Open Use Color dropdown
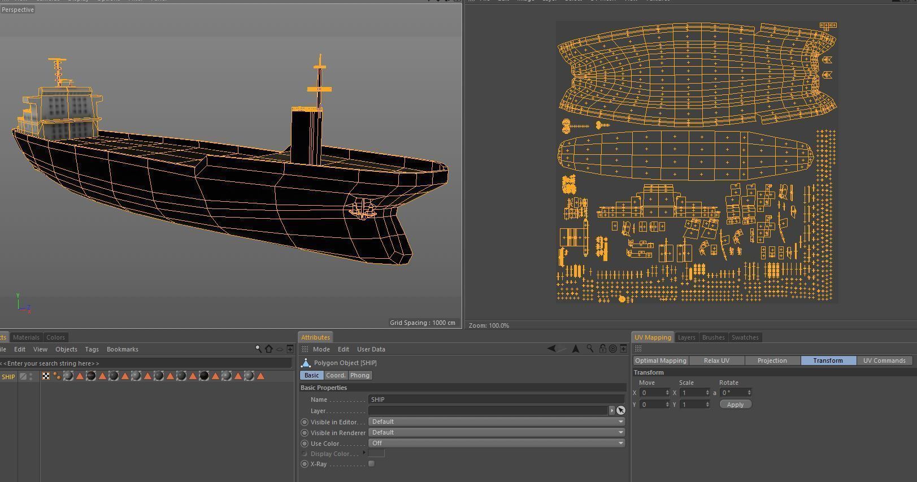This screenshot has height=482, width=917. [497, 443]
